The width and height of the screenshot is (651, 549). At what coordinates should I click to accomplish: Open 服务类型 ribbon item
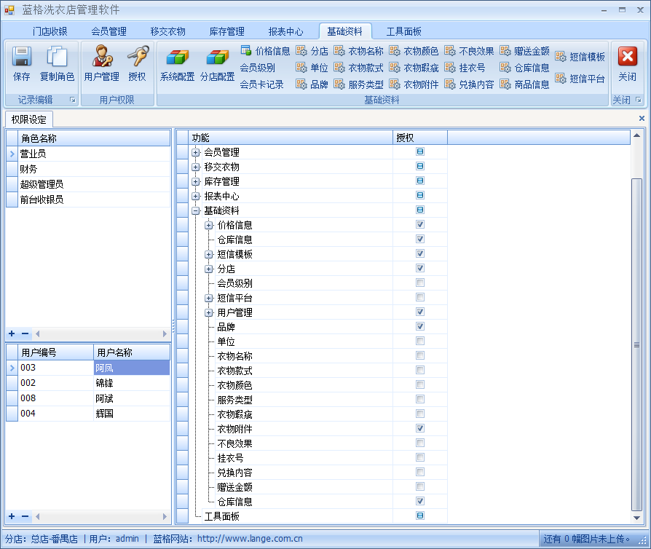coord(359,84)
